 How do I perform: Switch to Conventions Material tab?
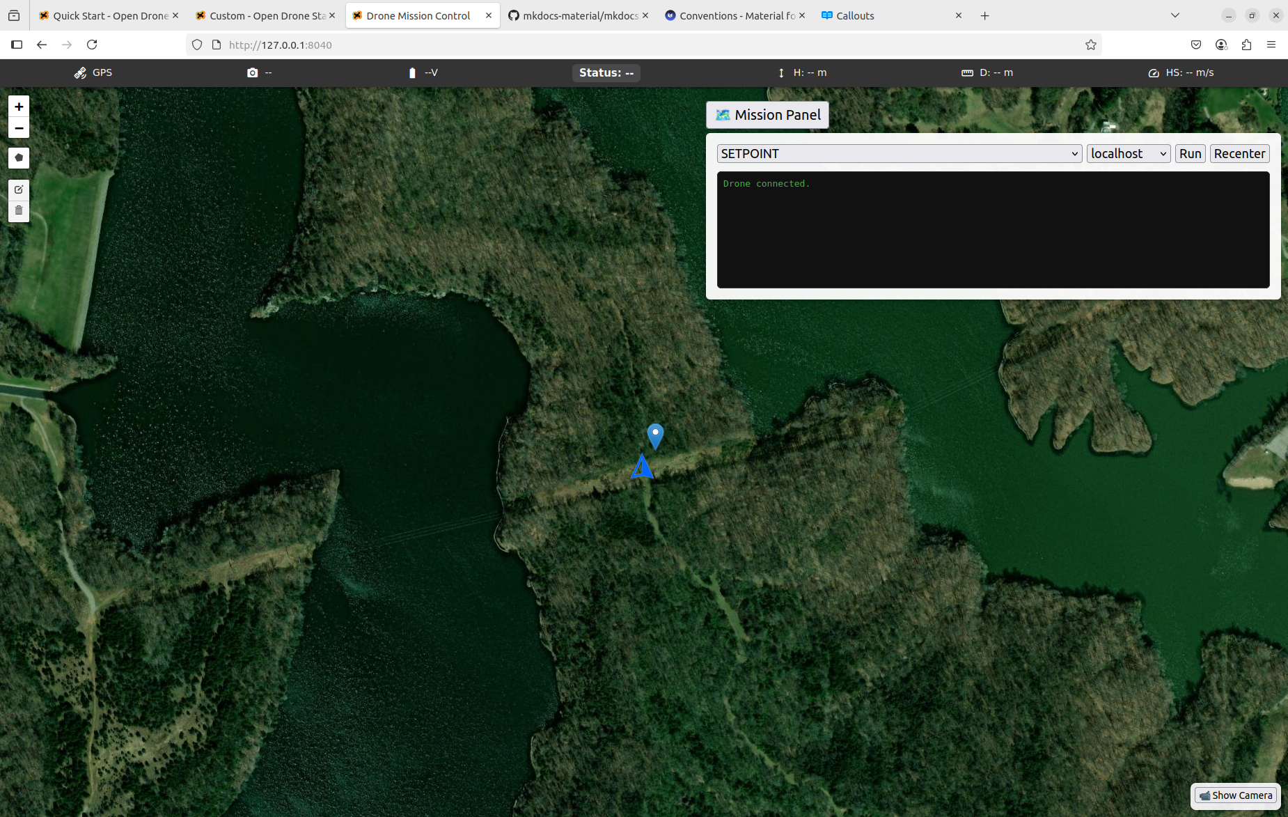pos(735,15)
